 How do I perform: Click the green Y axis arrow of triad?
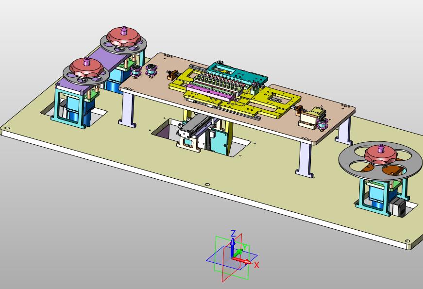coord(238,253)
